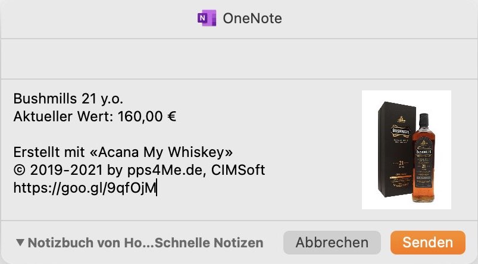Click the "© 2019-2021" copyright text
Image resolution: width=478 pixels, height=264 pixels.
tap(58, 170)
